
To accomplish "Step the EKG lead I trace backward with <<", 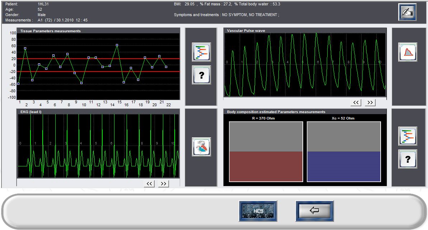I will (x=149, y=183).
